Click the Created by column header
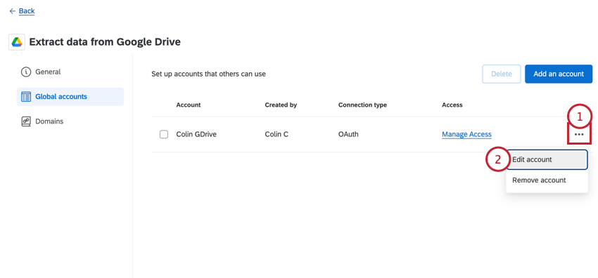The height and width of the screenshot is (278, 598). coord(281,105)
